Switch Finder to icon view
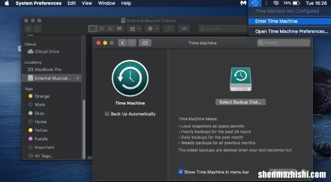Viewport: 331px width, 182px height. pos(93,29)
